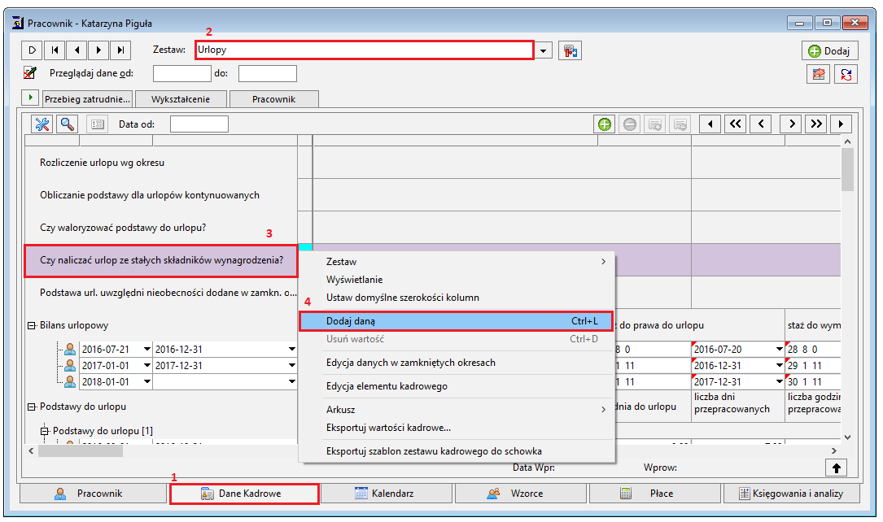
Task: Click the chart icon below the Dodaj button
Action: pyautogui.click(x=818, y=74)
